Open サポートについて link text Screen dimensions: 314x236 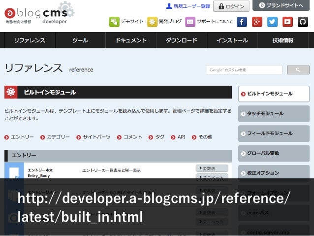(215, 22)
